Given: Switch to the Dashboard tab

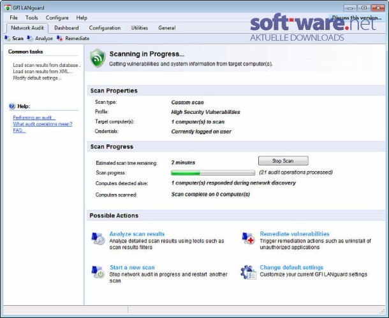Looking at the screenshot, I should pos(66,28).
